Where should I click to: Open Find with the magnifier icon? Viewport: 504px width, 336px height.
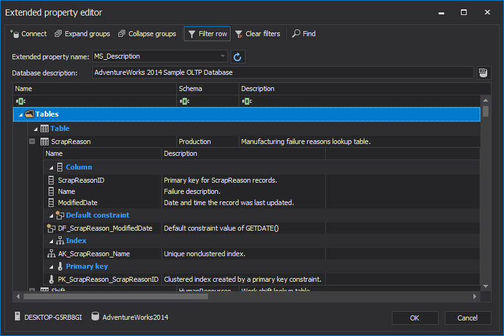(296, 34)
